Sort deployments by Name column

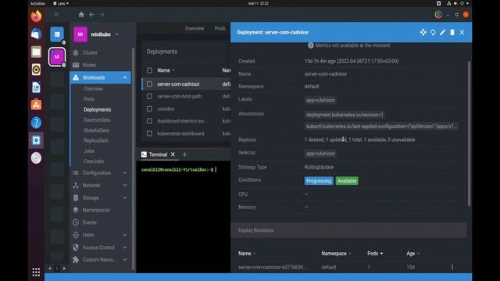point(166,70)
